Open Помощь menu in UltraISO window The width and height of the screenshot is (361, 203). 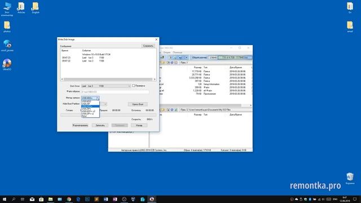(x=177, y=52)
